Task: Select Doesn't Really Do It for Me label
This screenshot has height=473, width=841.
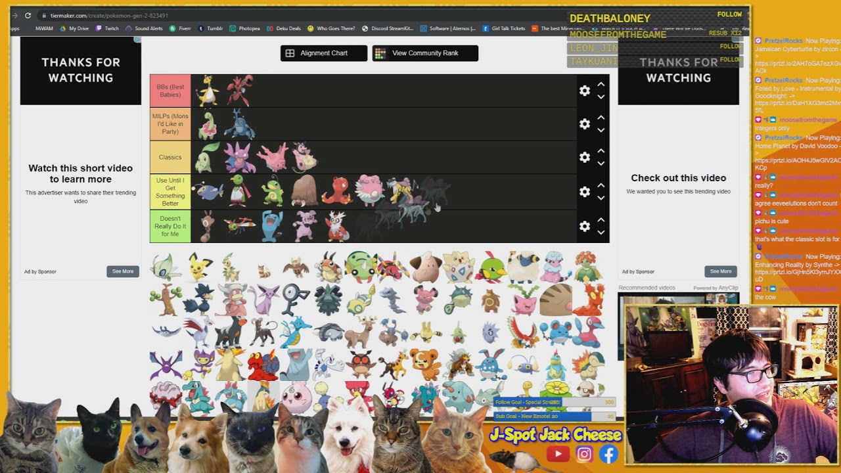Action: tap(170, 226)
